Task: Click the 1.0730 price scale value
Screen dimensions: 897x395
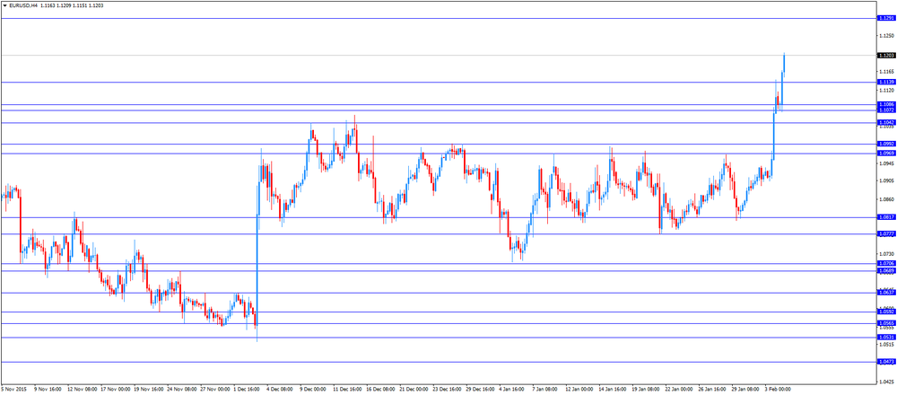Action: point(887,253)
